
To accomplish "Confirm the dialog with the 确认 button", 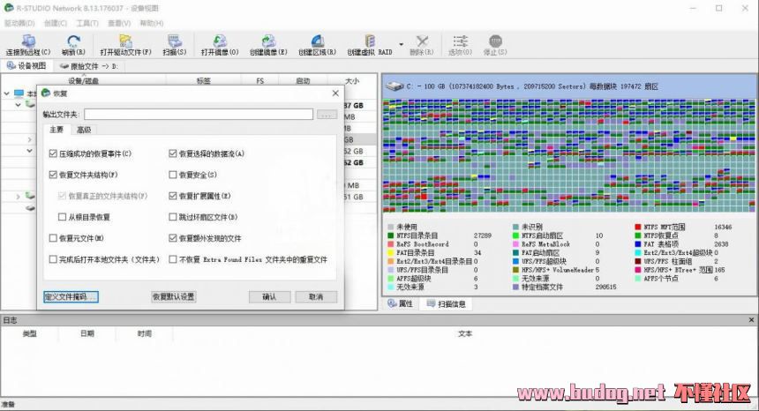I will 269,296.
